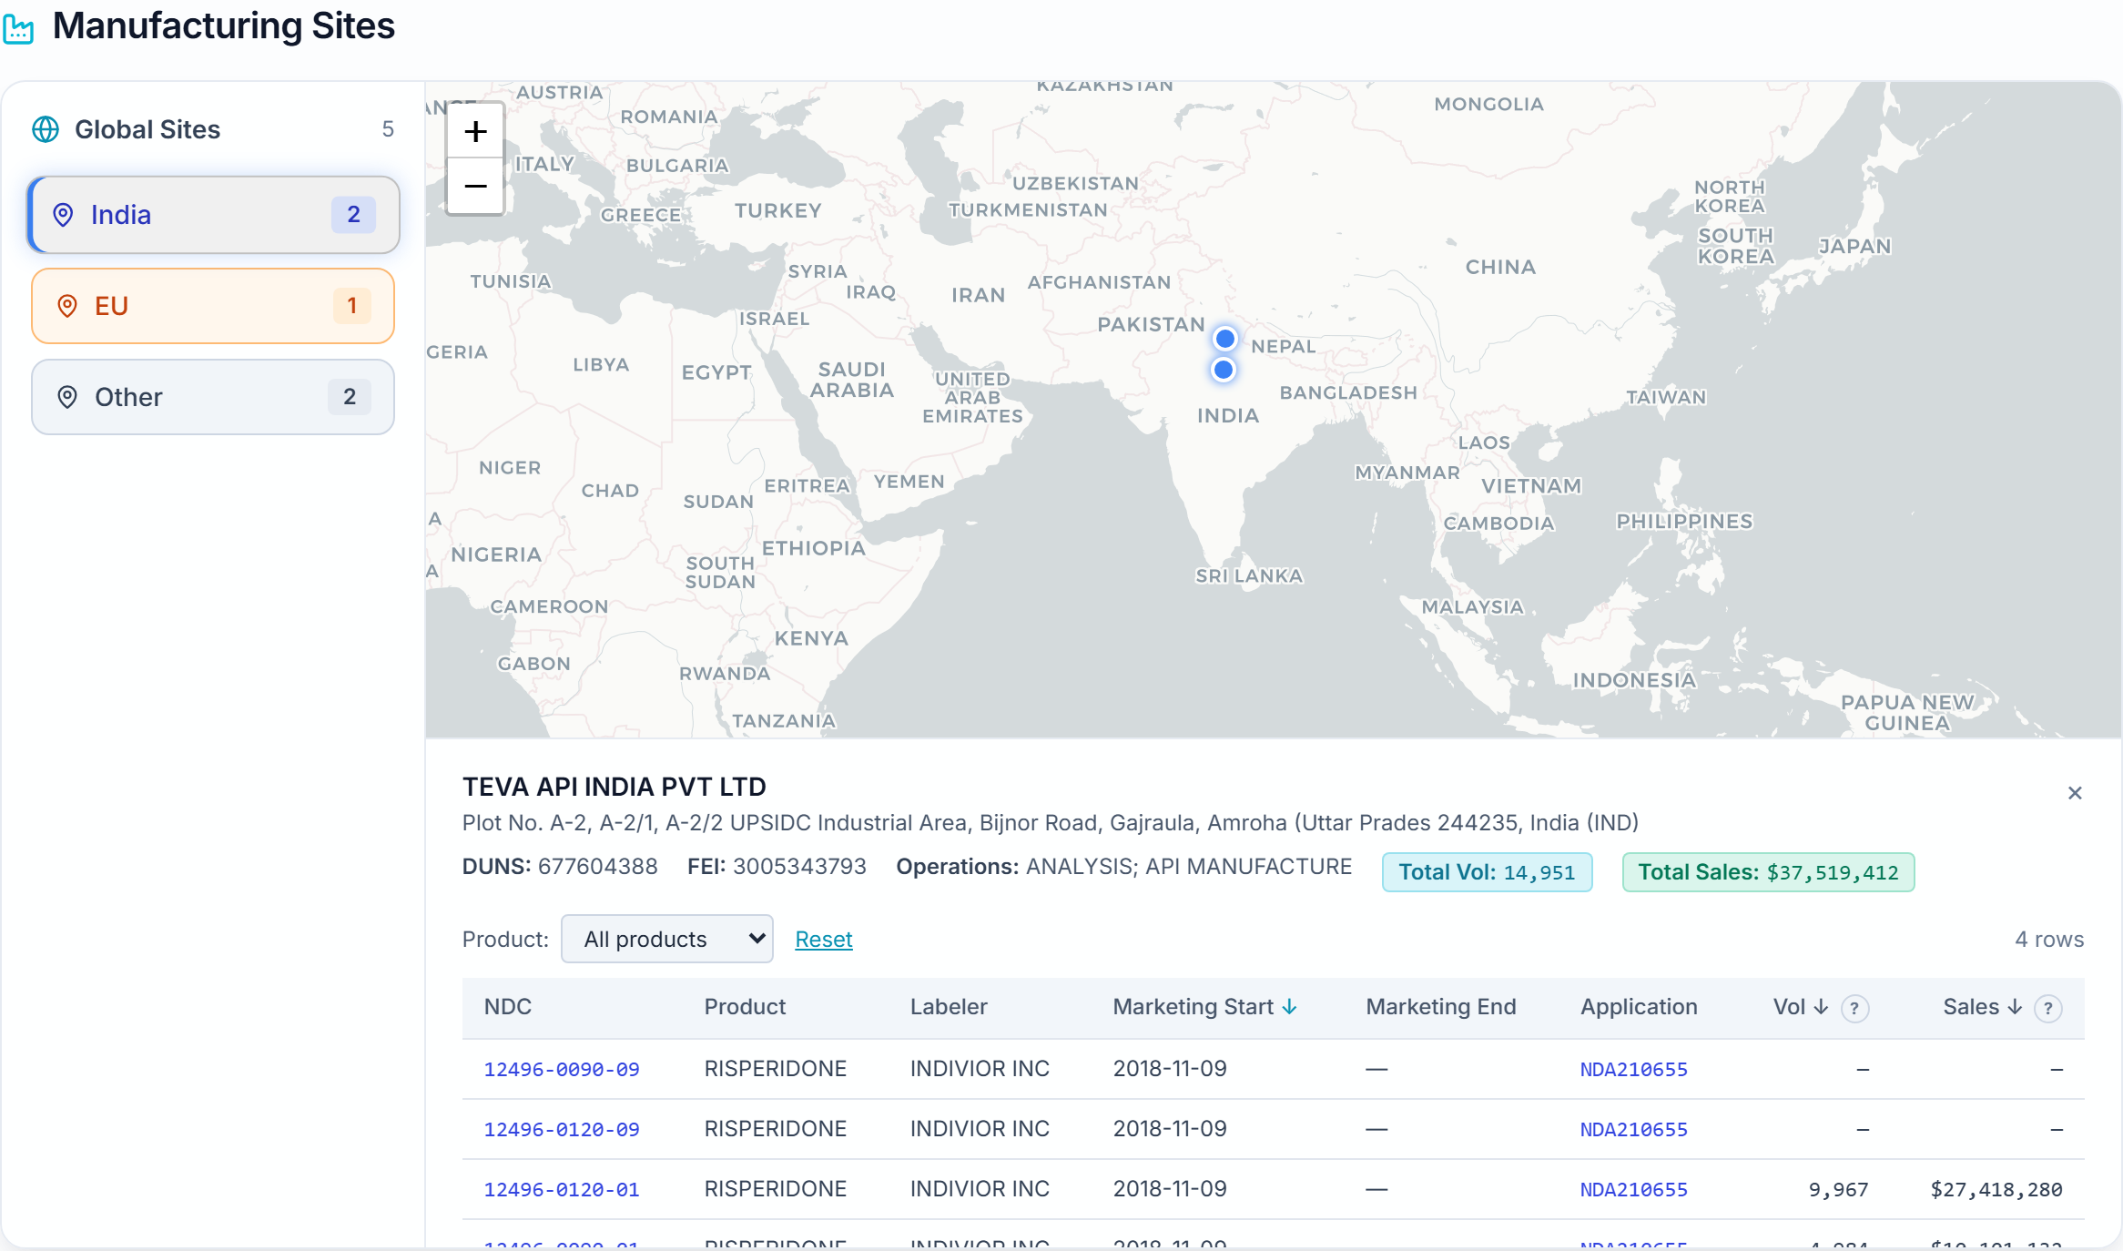
Task: Click the globe icon next to Global Sites
Action: [x=46, y=129]
